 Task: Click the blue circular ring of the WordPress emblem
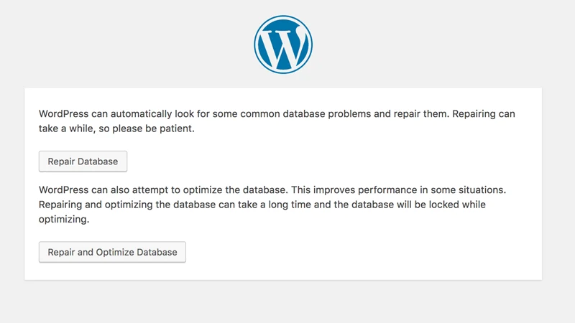click(x=283, y=17)
